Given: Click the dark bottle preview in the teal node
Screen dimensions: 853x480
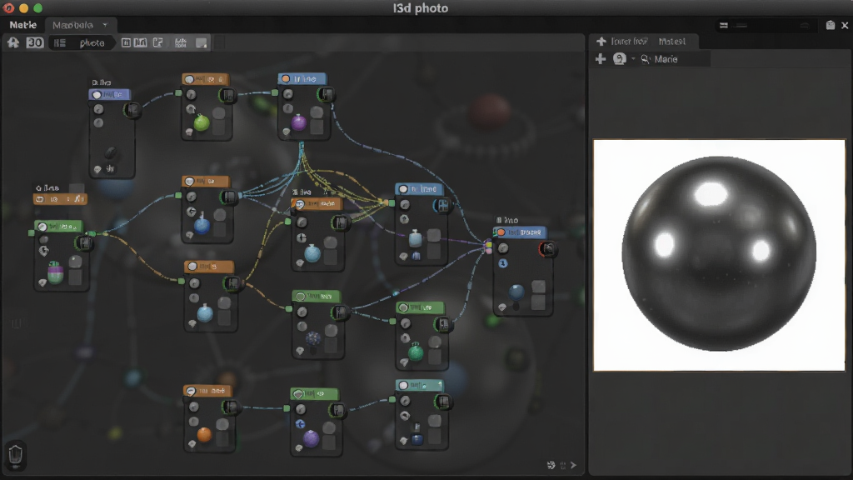Looking at the screenshot, I should [x=417, y=436].
